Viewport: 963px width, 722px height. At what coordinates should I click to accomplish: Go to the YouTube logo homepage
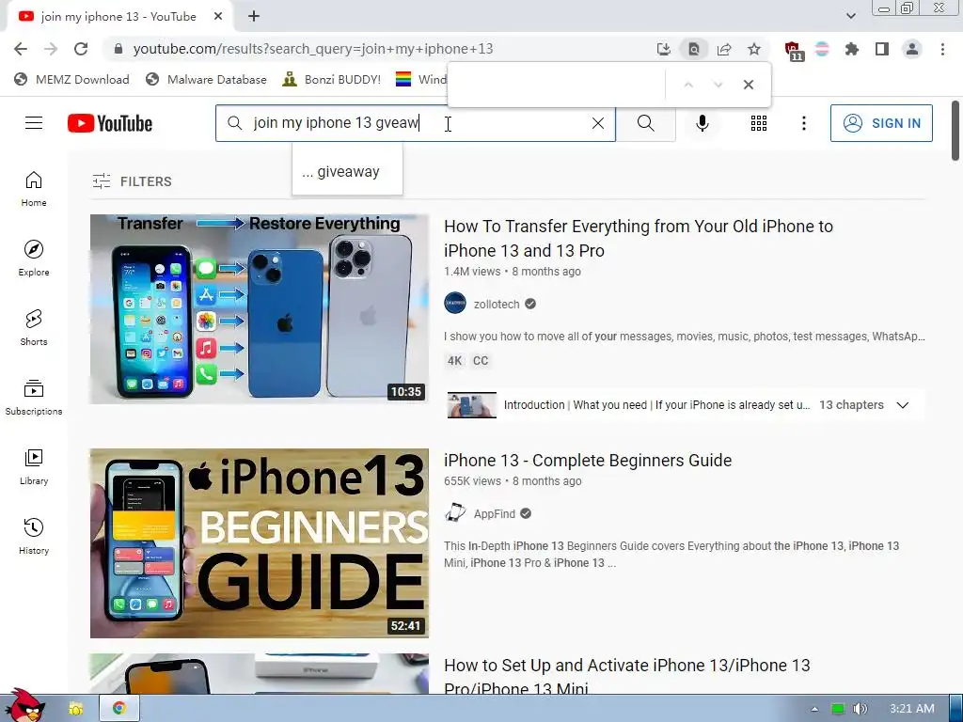click(110, 123)
